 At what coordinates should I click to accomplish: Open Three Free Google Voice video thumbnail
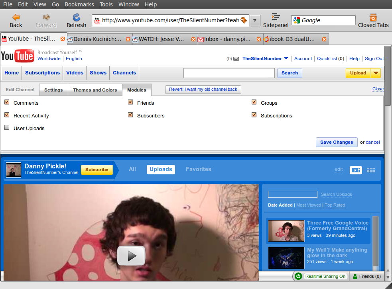[286, 231]
